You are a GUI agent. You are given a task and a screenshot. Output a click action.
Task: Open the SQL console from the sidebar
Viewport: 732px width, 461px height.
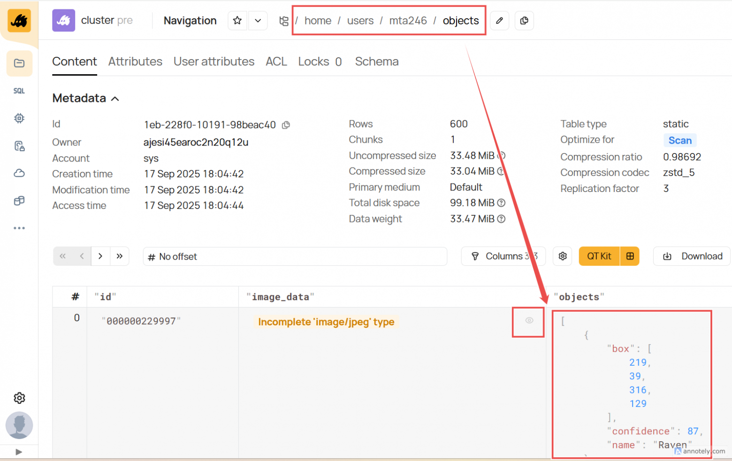[19, 91]
